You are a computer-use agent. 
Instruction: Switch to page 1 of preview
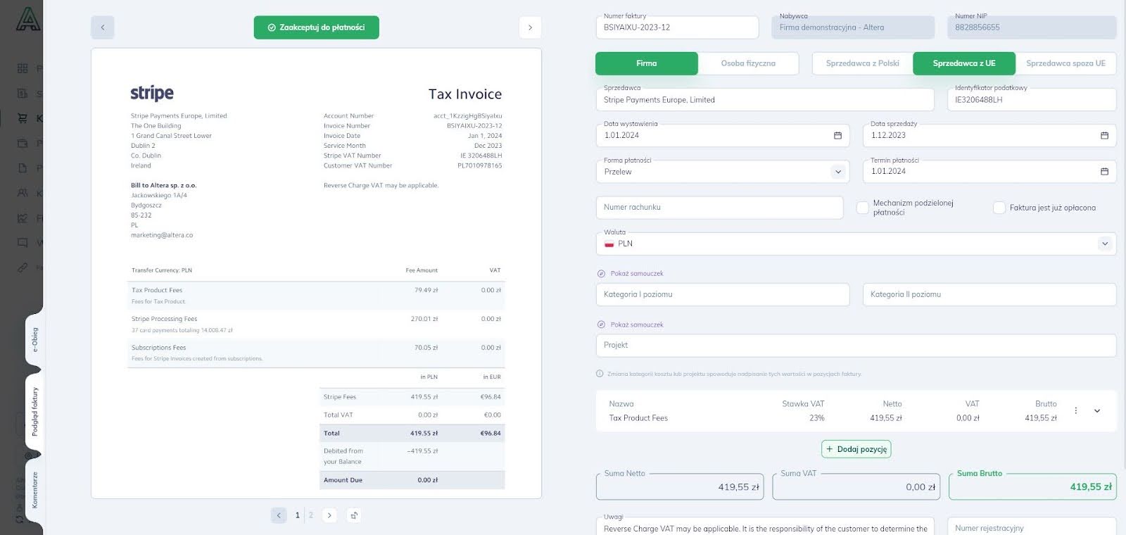pyautogui.click(x=298, y=515)
